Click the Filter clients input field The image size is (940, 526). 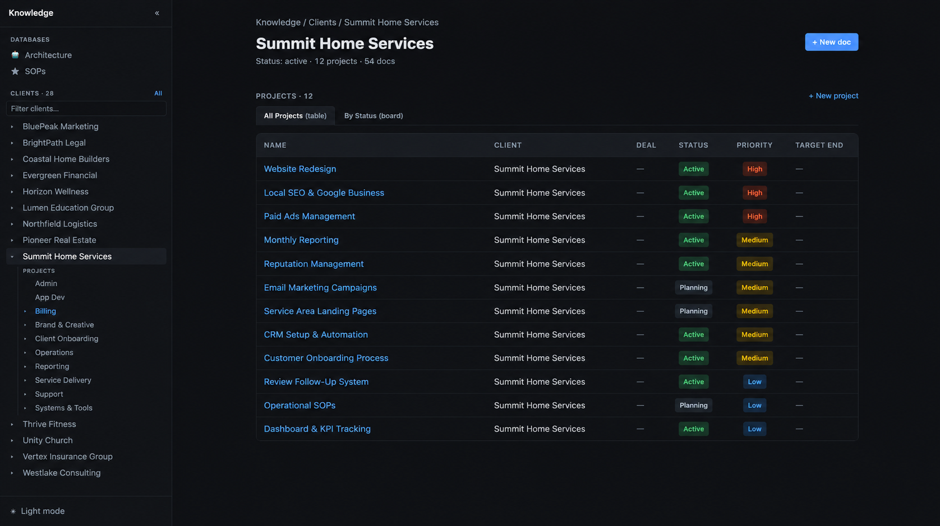pyautogui.click(x=86, y=109)
